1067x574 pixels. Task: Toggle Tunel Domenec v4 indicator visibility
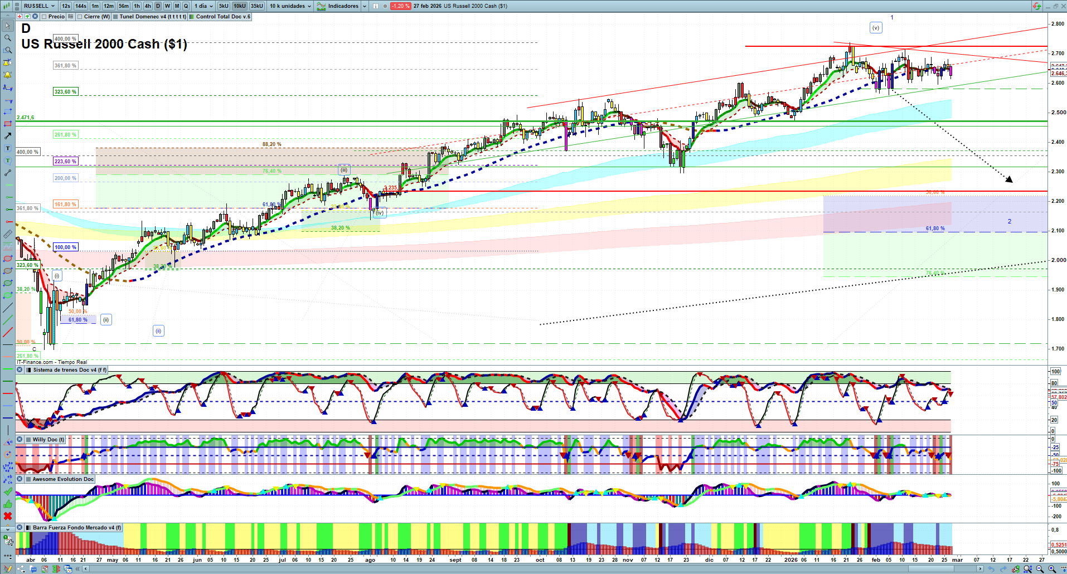pos(115,17)
